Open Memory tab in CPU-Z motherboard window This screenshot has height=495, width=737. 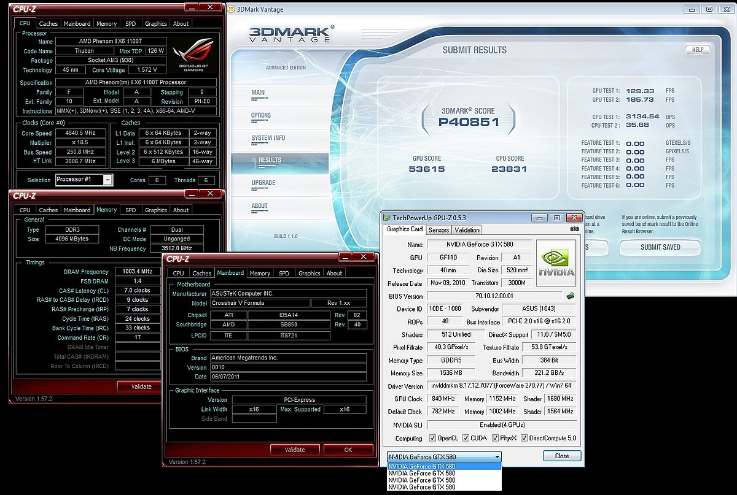tap(260, 273)
